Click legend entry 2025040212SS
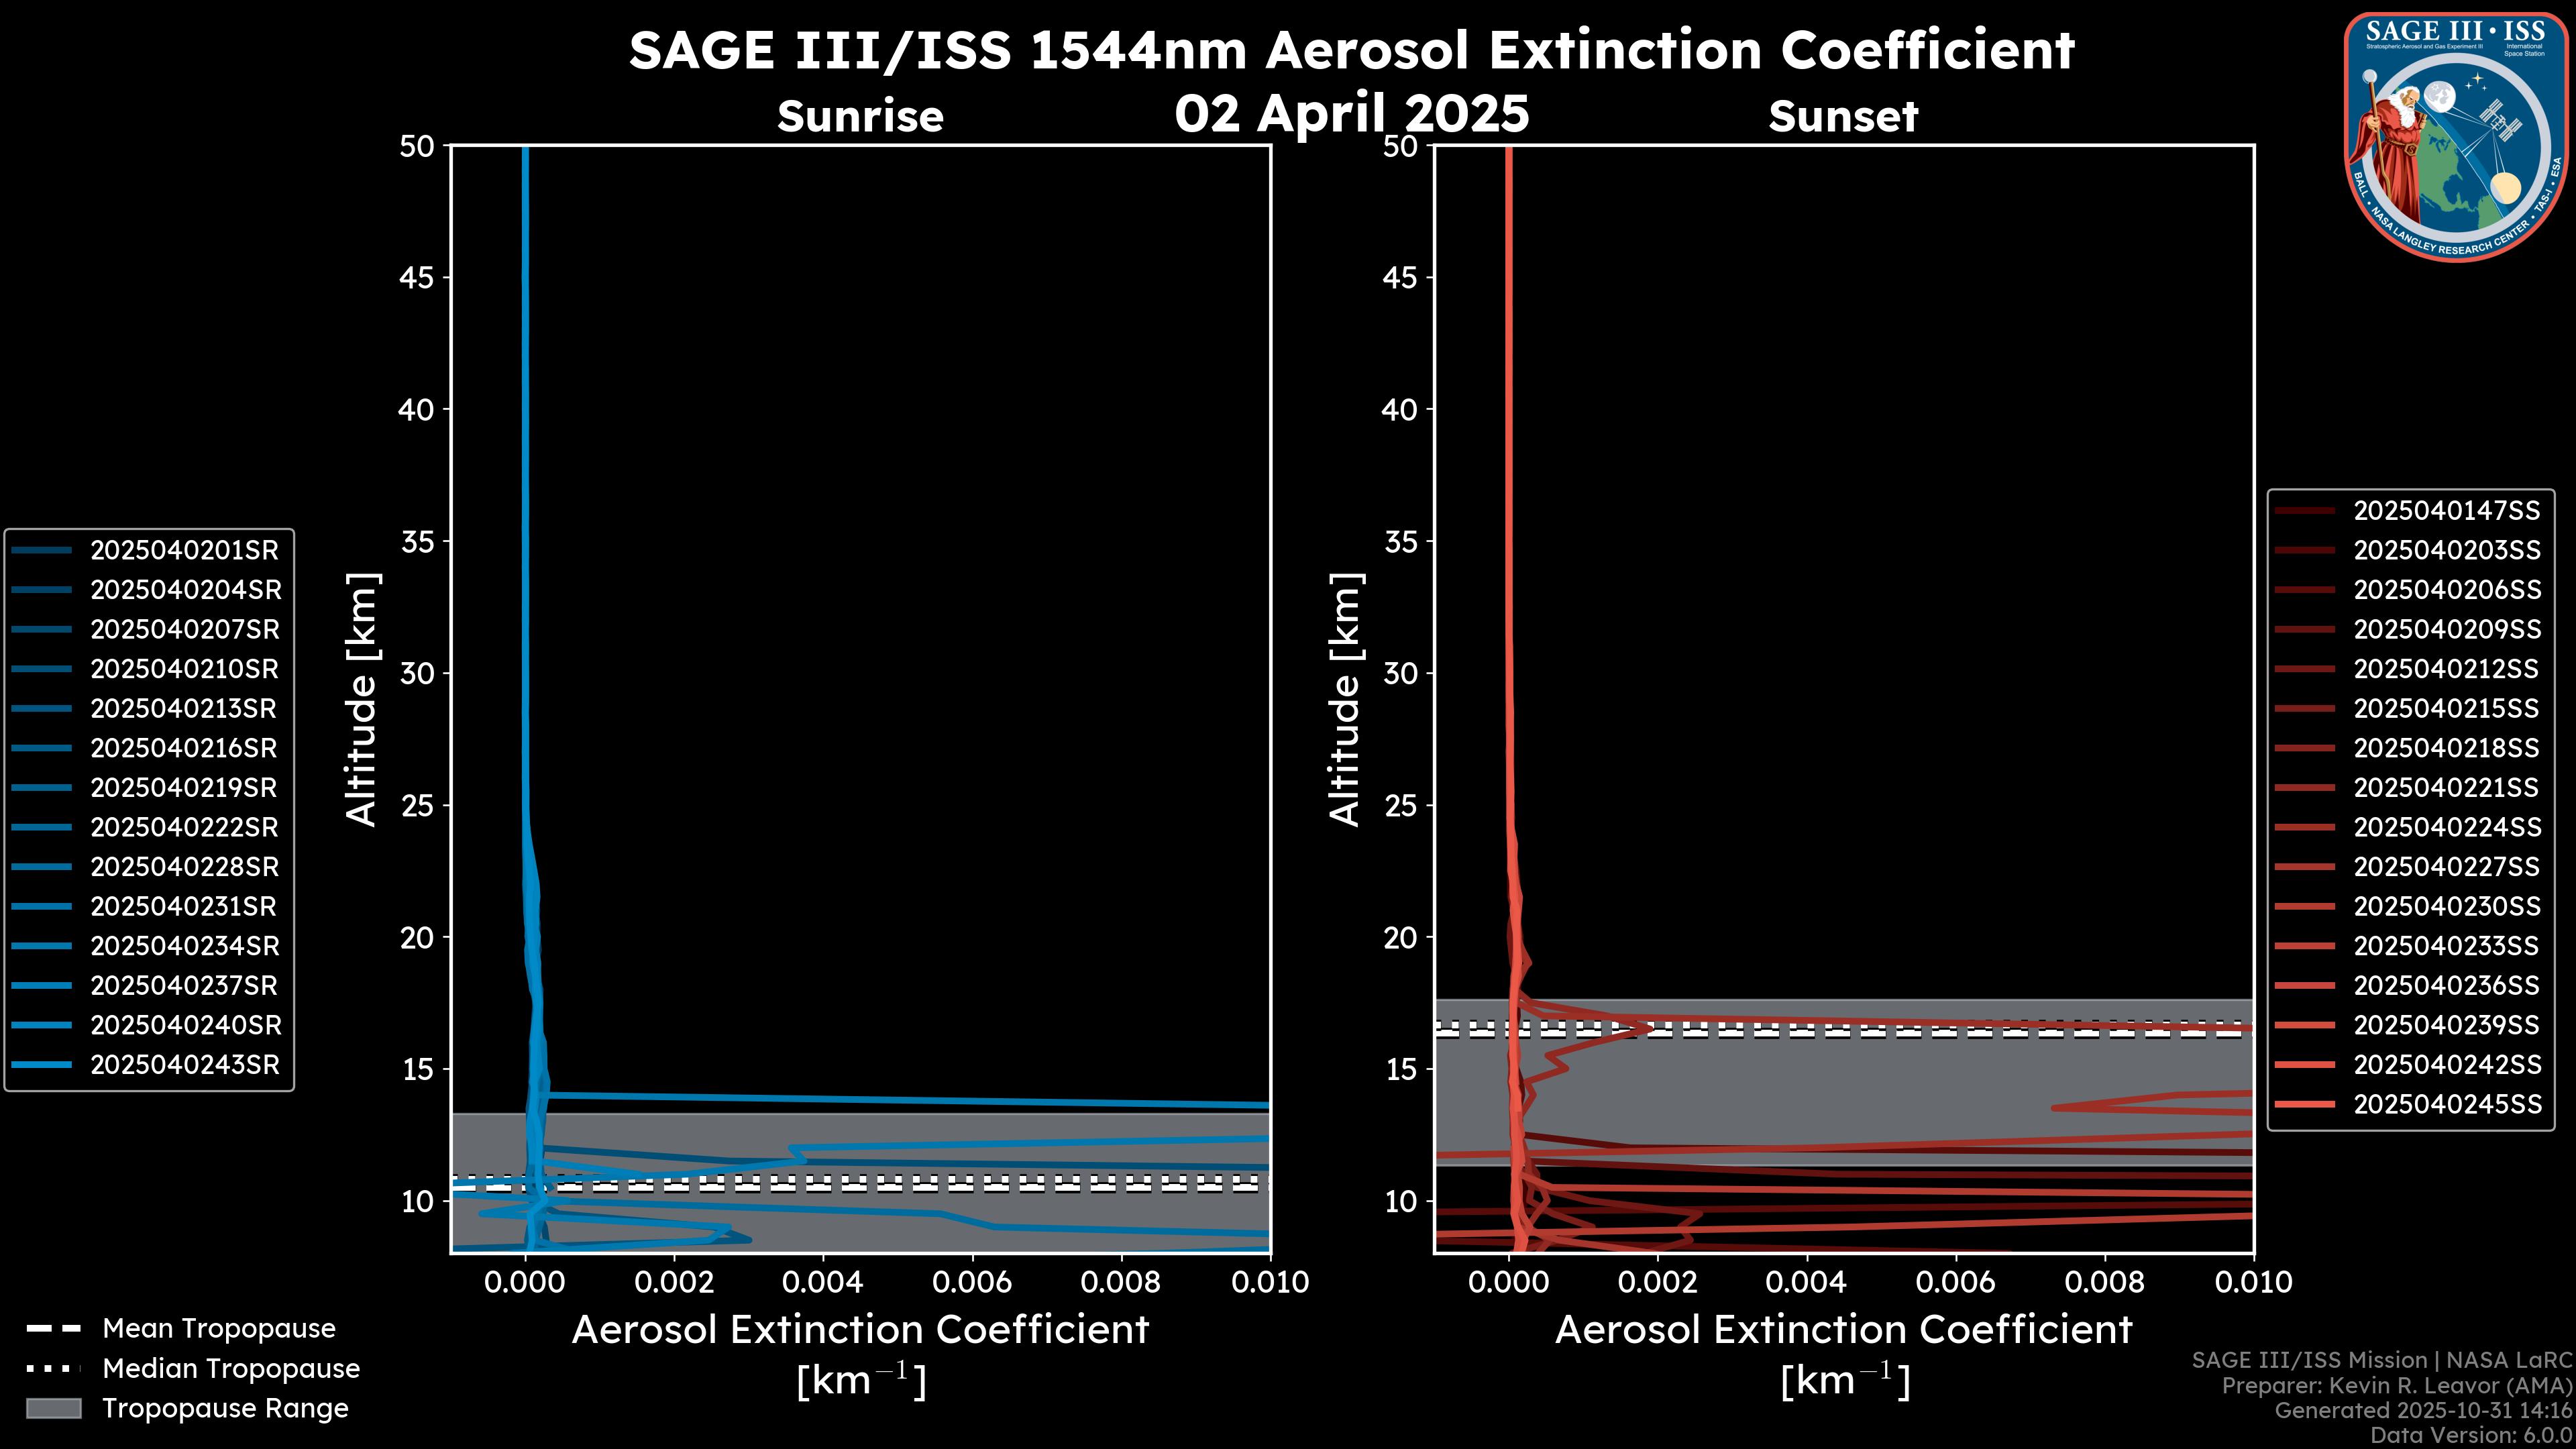The image size is (2576, 1449). point(2446,669)
